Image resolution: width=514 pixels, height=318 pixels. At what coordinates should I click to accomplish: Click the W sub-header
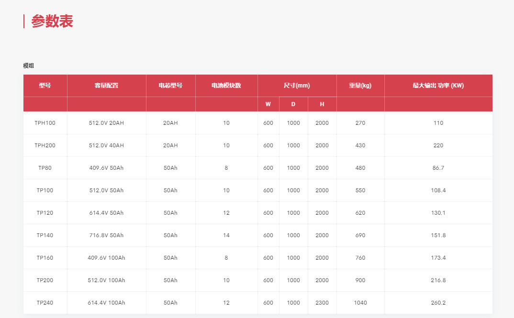click(x=268, y=104)
